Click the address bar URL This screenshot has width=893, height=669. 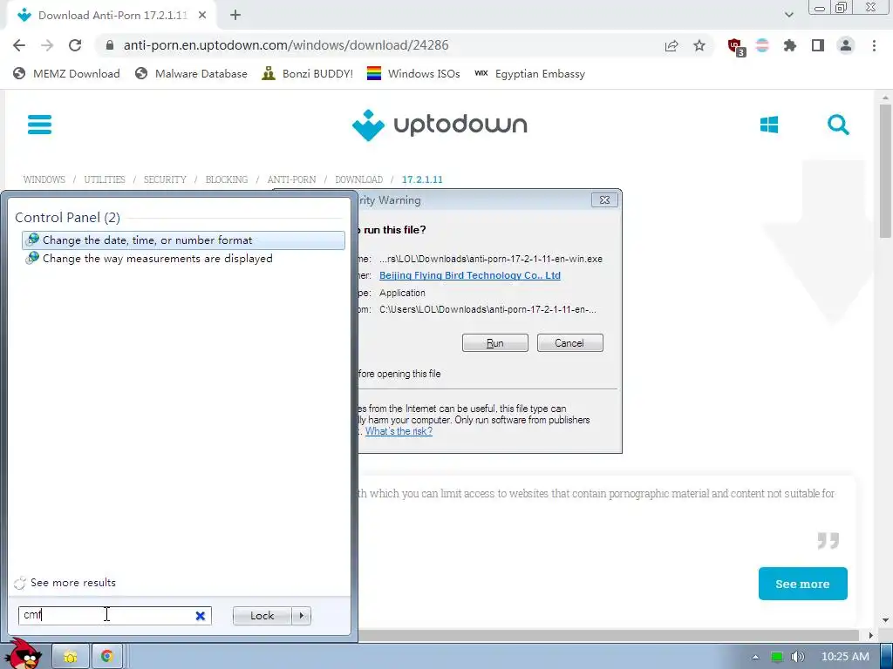coord(286,45)
